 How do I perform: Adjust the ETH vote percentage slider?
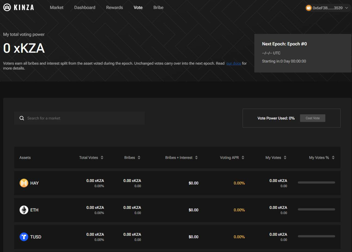coord(316,209)
